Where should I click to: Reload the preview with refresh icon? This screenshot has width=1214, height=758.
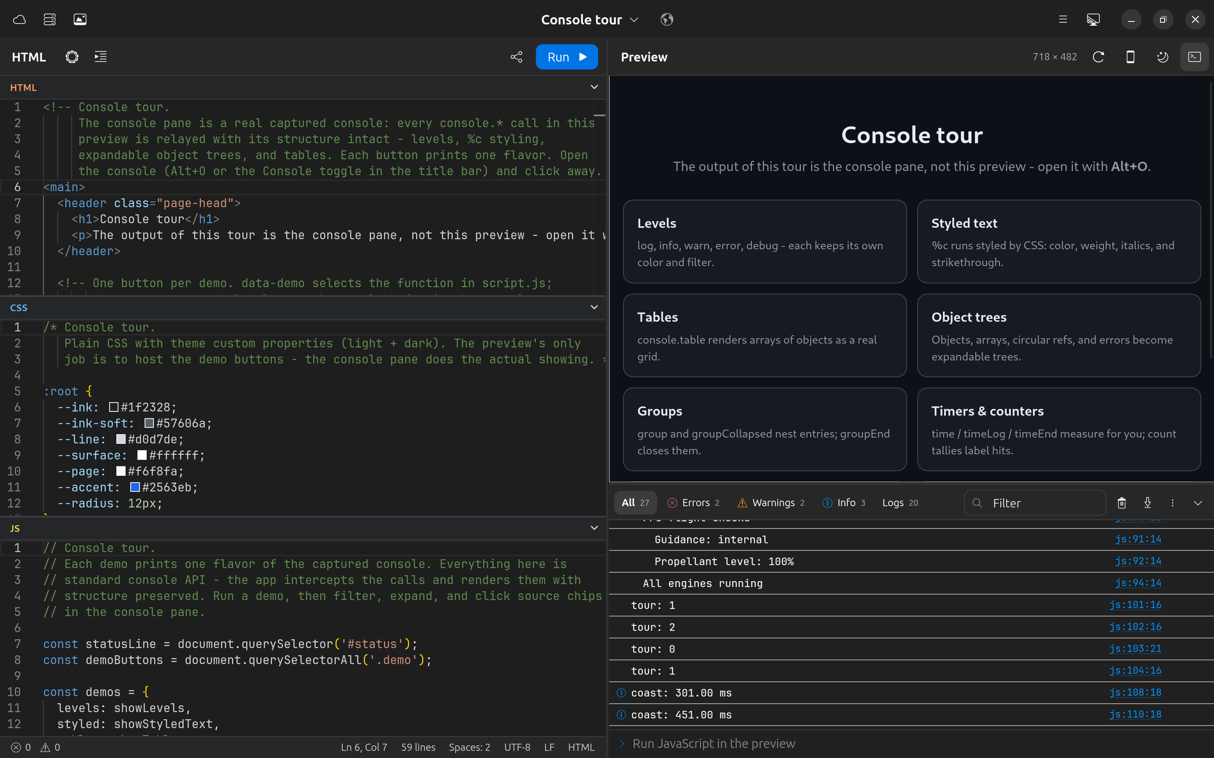click(1098, 57)
